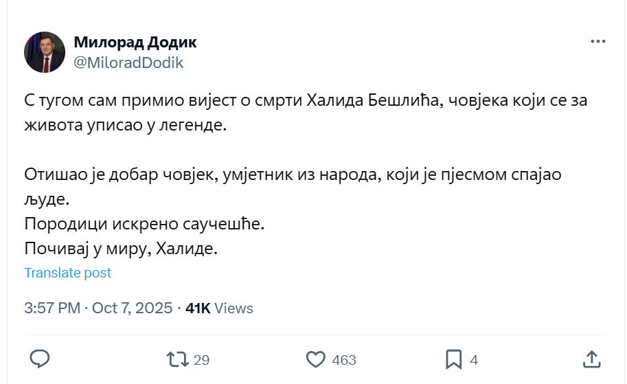Click the Translate post link

(x=67, y=273)
